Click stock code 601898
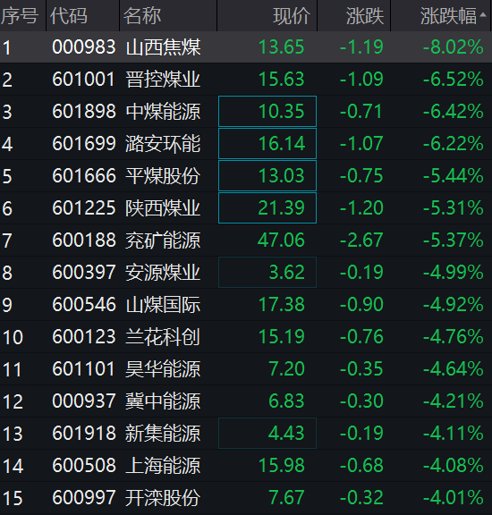Image resolution: width=492 pixels, height=515 pixels. 84,112
